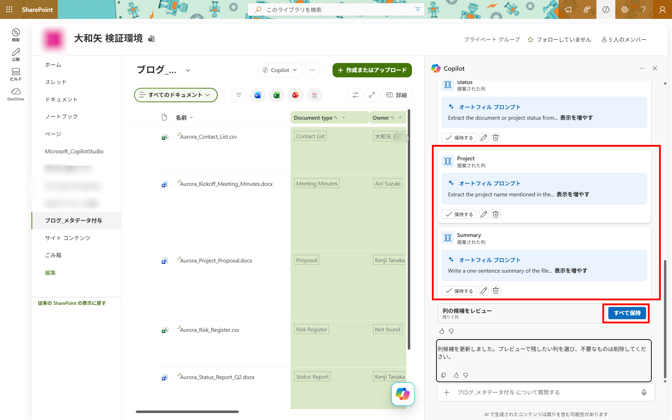Delete the Status suggested column
Screen dimensions: 672x420
coord(496,138)
